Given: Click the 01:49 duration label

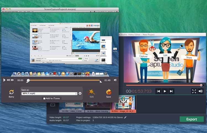Looking at the screenshot, I should [x=107, y=80].
